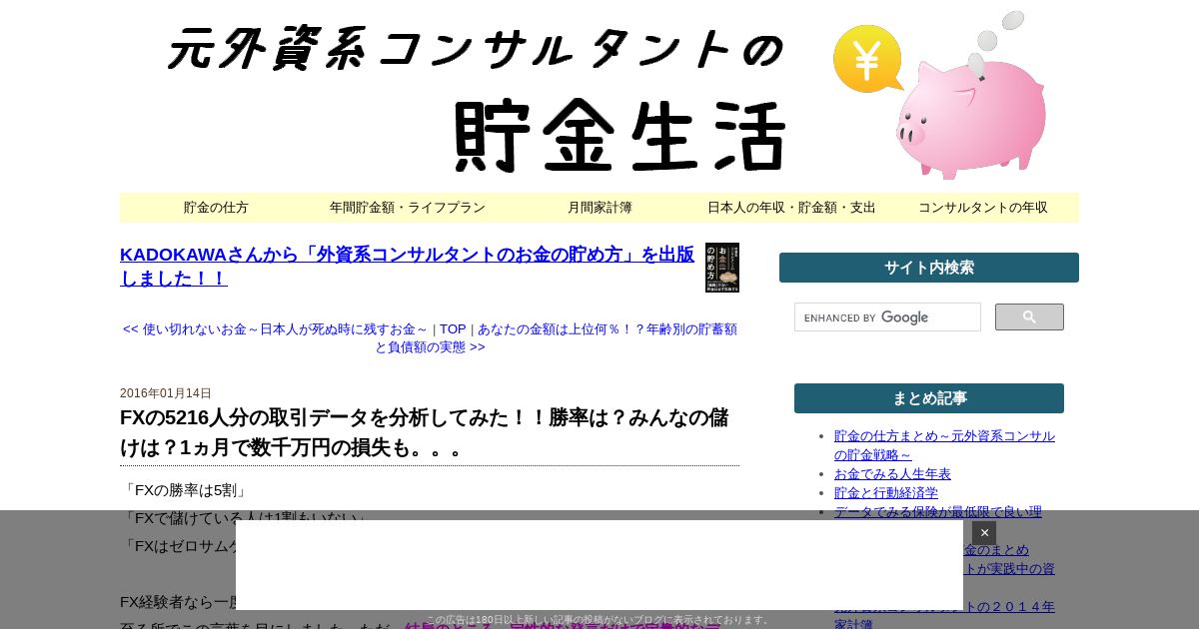Close the bottom ad banner
The width and height of the screenshot is (1199, 629).
point(984,533)
